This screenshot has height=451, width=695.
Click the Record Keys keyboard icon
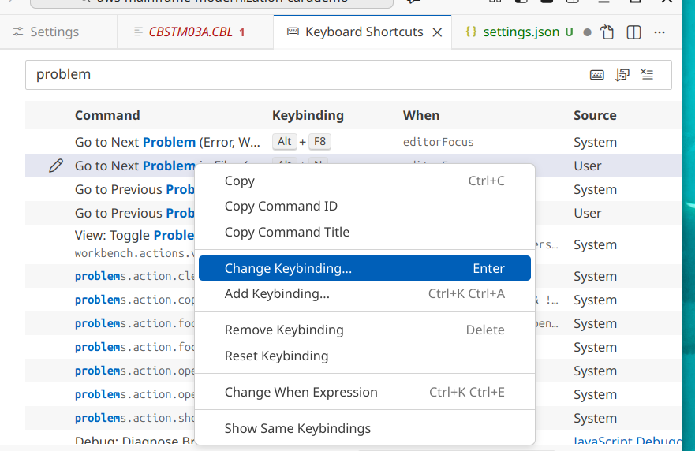(x=597, y=75)
